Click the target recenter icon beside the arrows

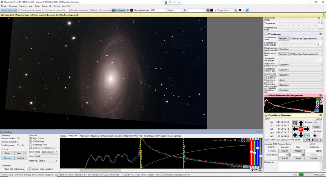point(295,135)
